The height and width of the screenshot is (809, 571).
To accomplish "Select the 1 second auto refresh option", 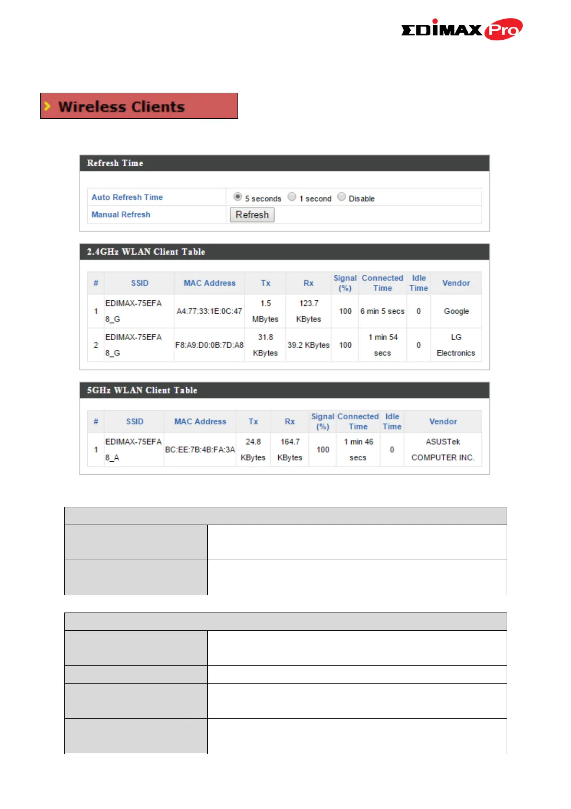I will coord(292,197).
